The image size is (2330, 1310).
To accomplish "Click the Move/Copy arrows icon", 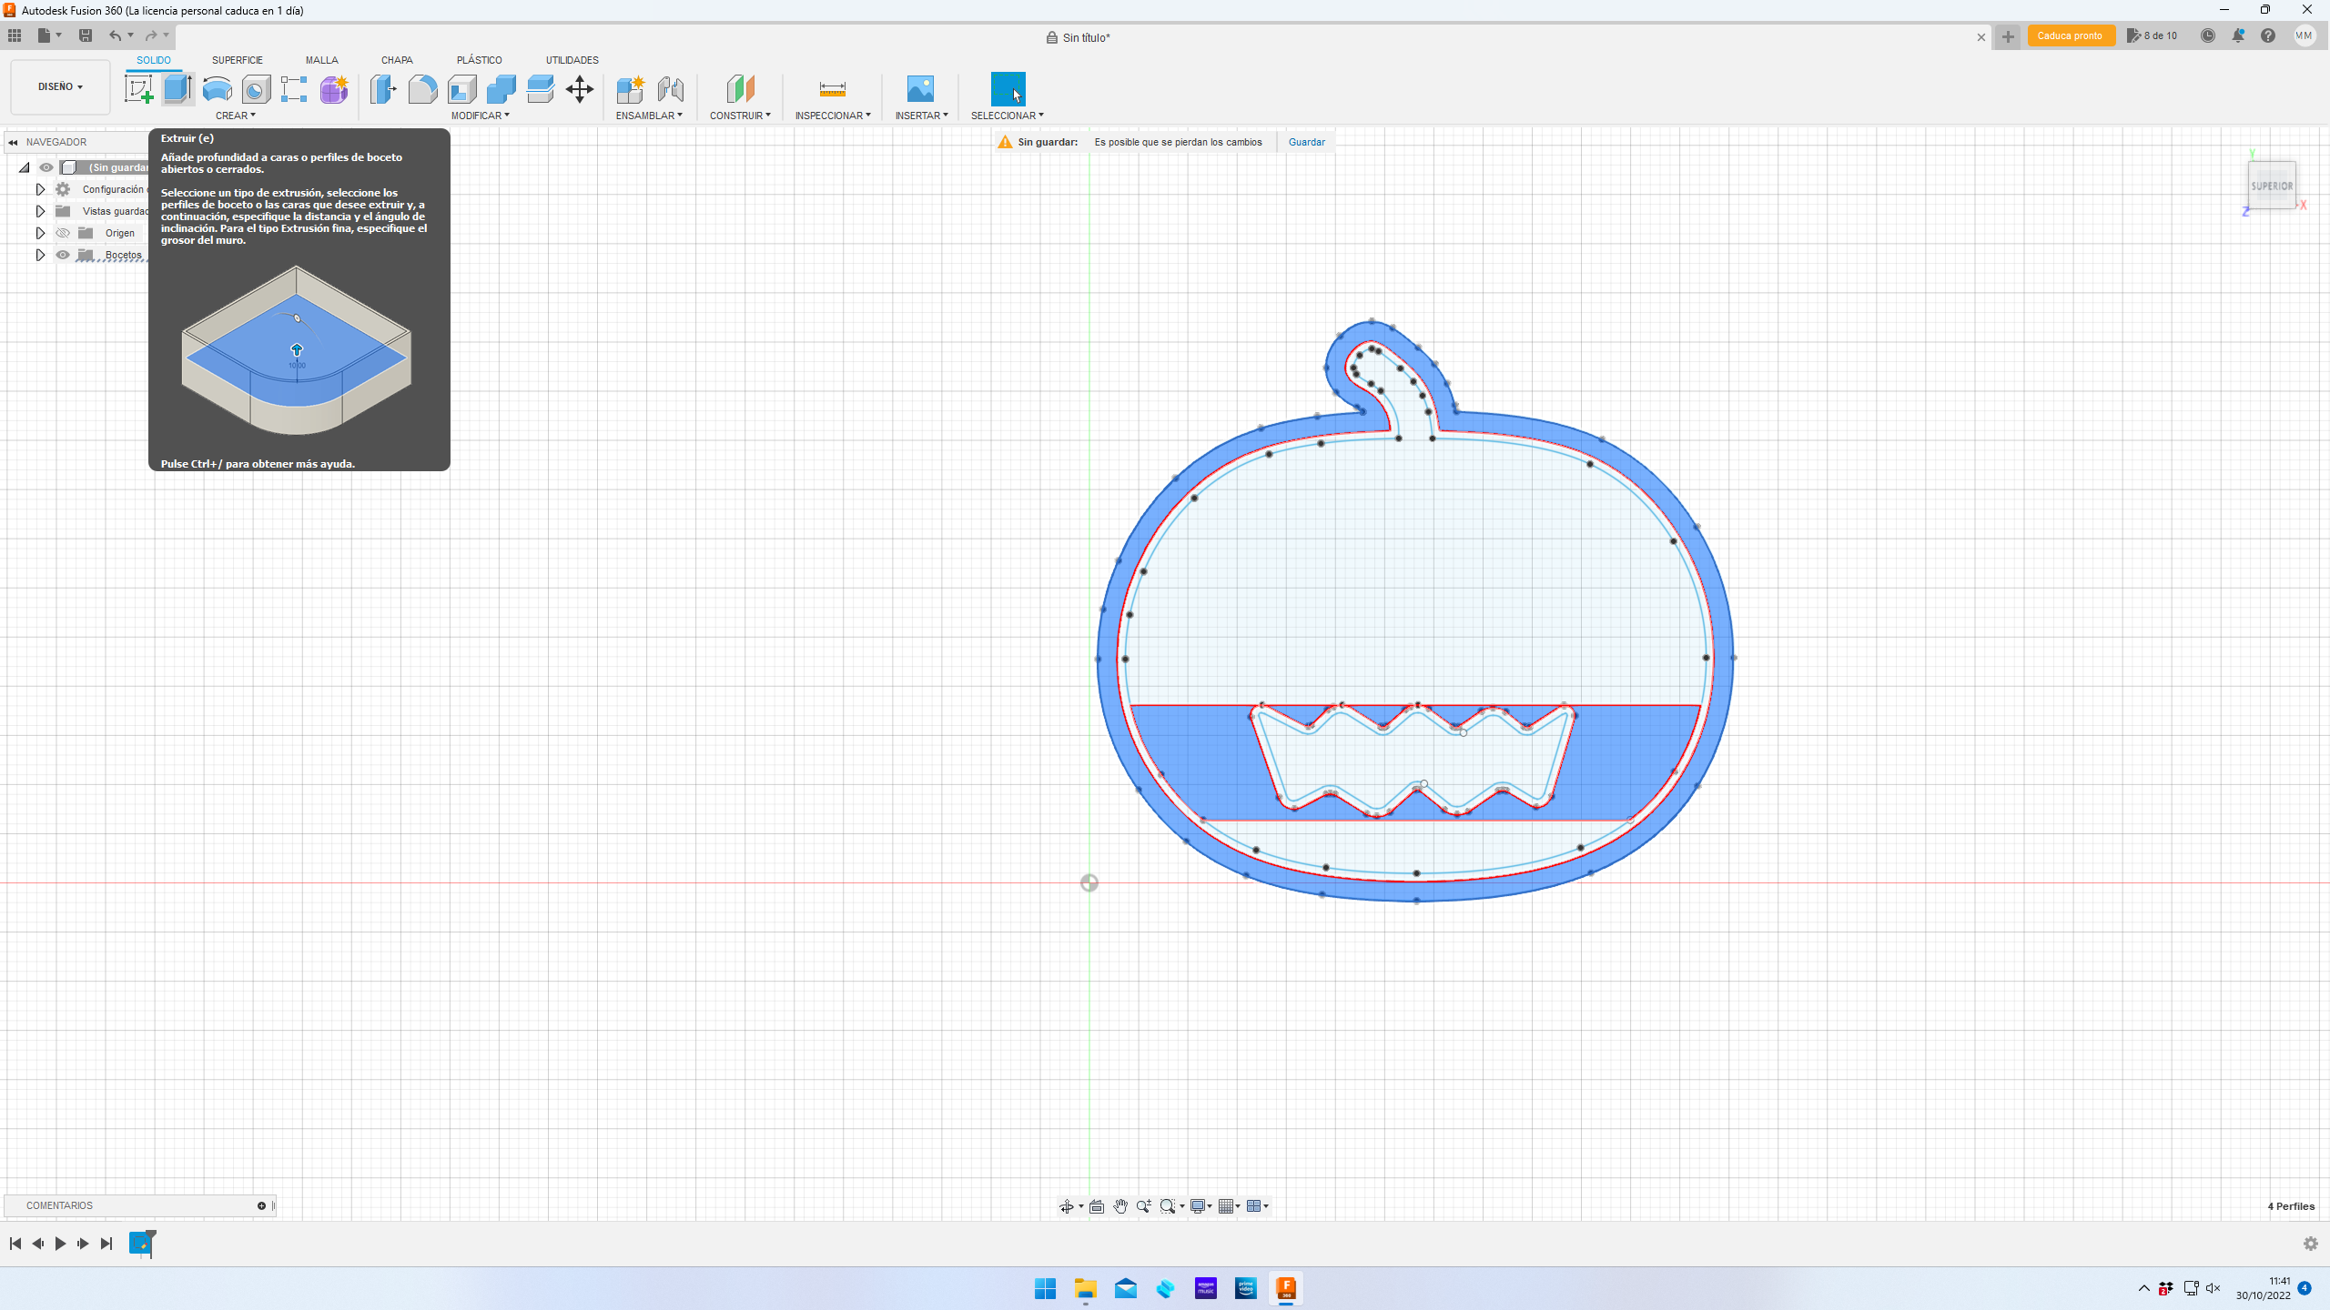I will point(580,89).
